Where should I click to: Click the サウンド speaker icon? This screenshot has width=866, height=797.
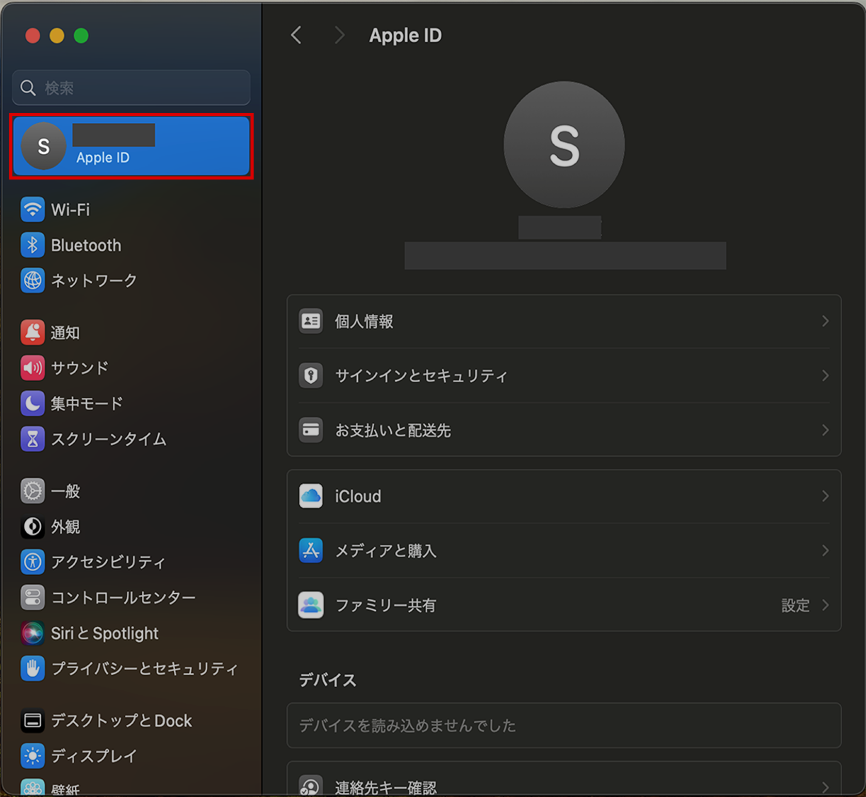(x=32, y=368)
